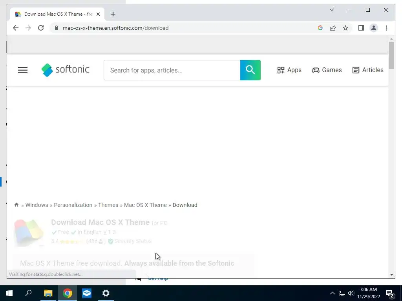Open the tab search dropdown chevron

coord(331,10)
